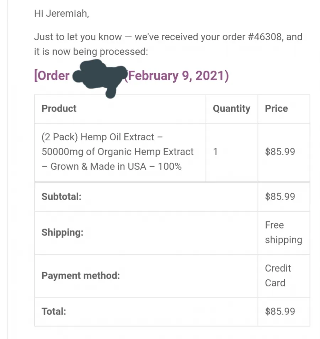This screenshot has height=339, width=320.
Task: Click the Subtotal label
Action: point(62,197)
